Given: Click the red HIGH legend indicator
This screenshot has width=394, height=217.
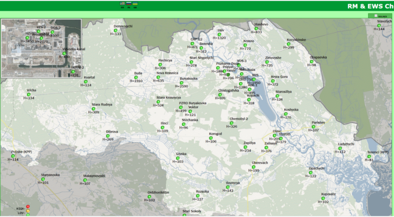Looking at the screenshot, I should point(28,206).
